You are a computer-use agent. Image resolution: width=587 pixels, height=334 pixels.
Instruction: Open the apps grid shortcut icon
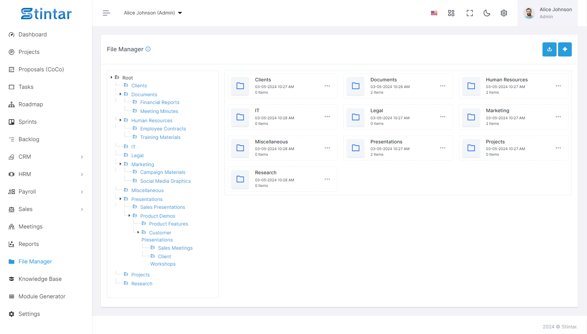tap(451, 13)
